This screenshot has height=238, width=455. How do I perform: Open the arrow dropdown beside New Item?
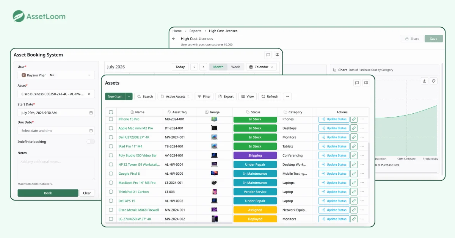(129, 97)
